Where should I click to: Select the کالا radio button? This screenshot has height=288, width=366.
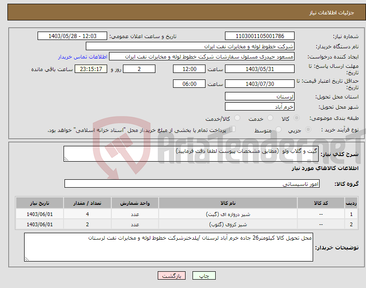pyautogui.click(x=296, y=118)
